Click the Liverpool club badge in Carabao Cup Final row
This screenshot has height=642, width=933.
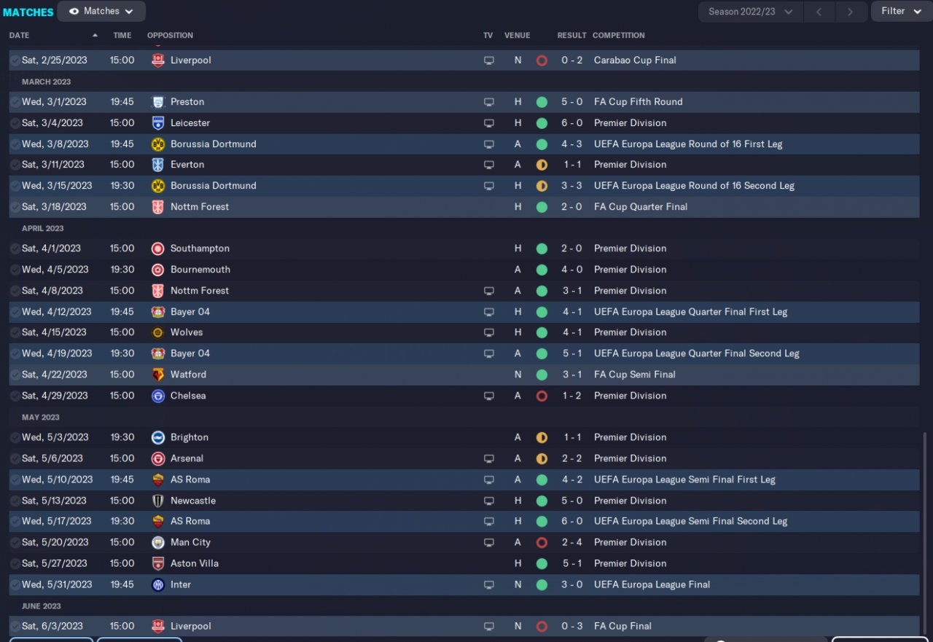[158, 60]
